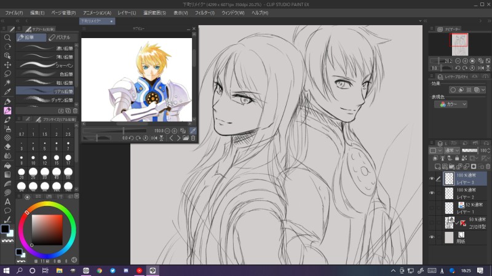492x276 pixels.
Task: Select the Text tool A icon
Action: coord(7,202)
